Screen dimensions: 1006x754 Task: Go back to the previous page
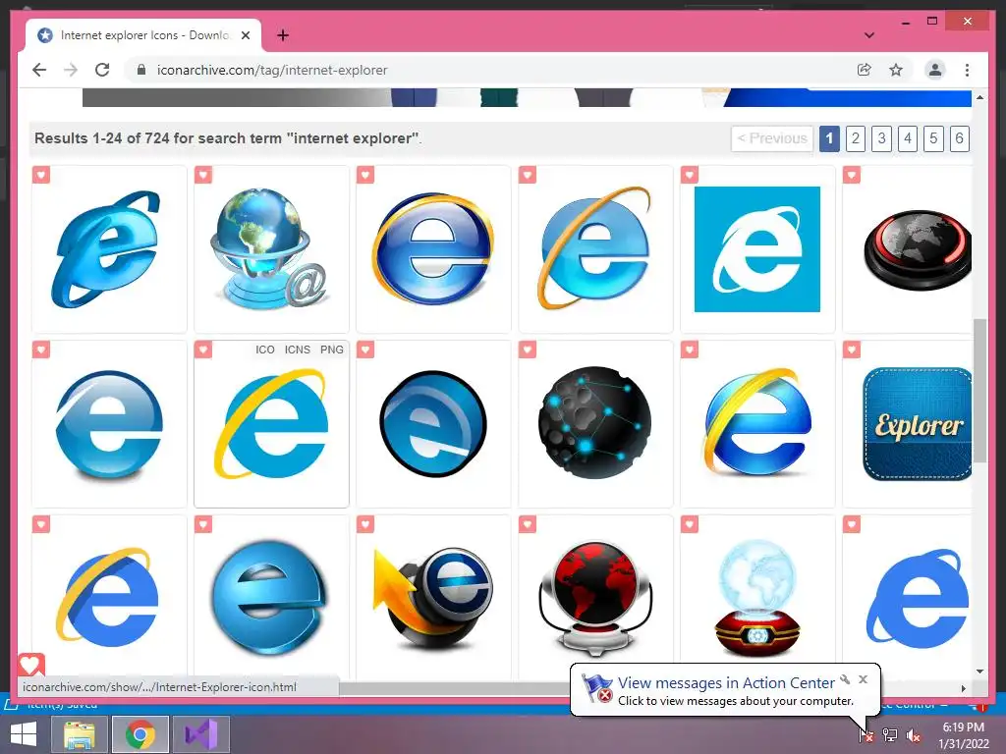(x=39, y=70)
